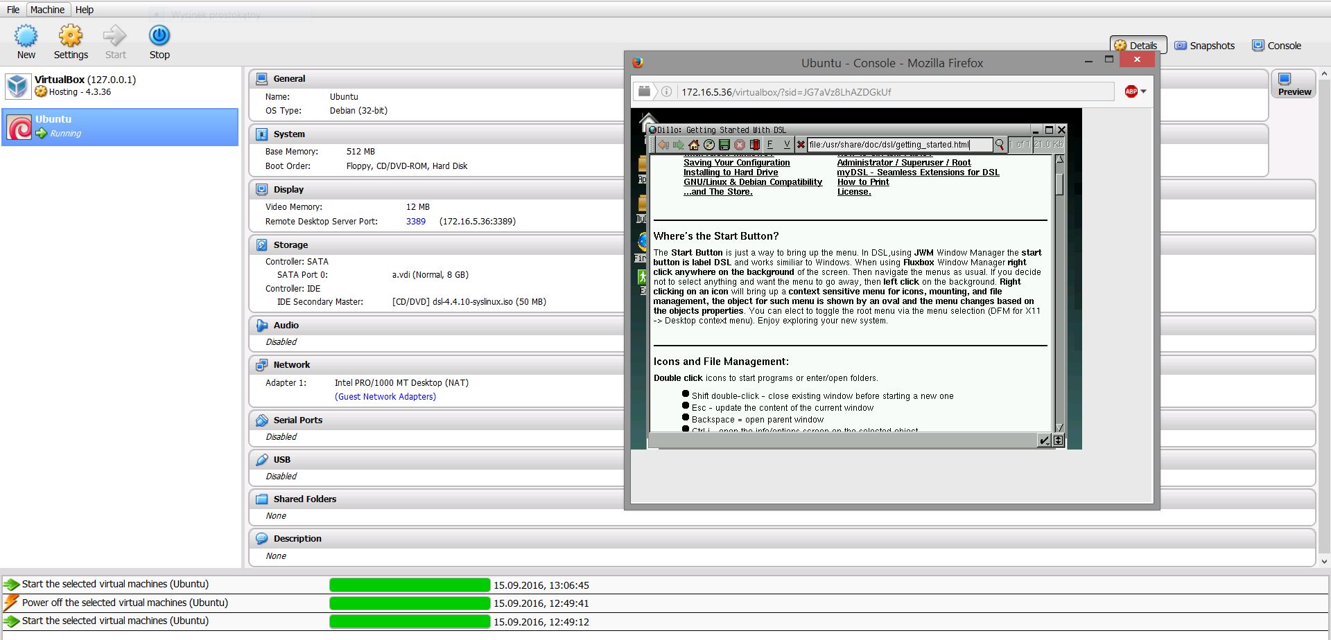1331x640 pixels.
Task: Switch to the Console tab
Action: coord(1276,45)
